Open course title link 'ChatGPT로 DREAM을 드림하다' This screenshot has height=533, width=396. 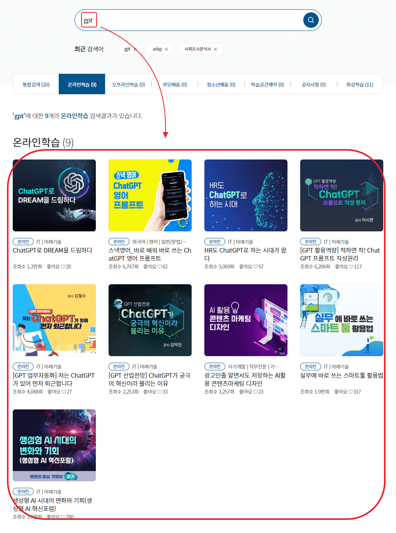(x=53, y=250)
